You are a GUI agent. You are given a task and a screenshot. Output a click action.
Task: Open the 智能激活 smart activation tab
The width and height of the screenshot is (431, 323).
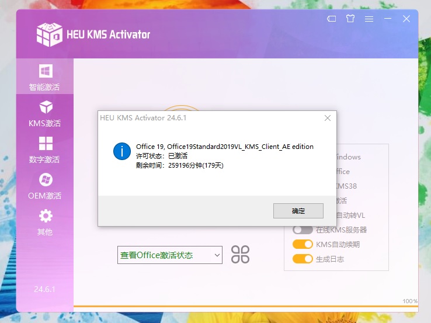click(45, 77)
